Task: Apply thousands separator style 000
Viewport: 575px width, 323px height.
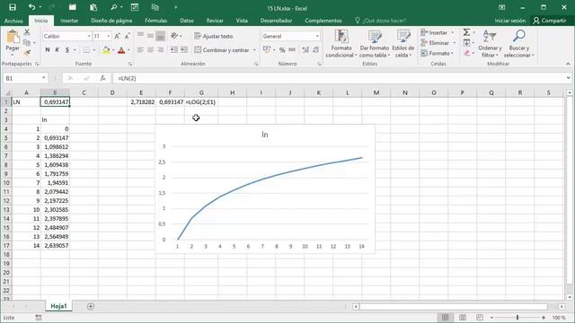Action: tap(292, 50)
